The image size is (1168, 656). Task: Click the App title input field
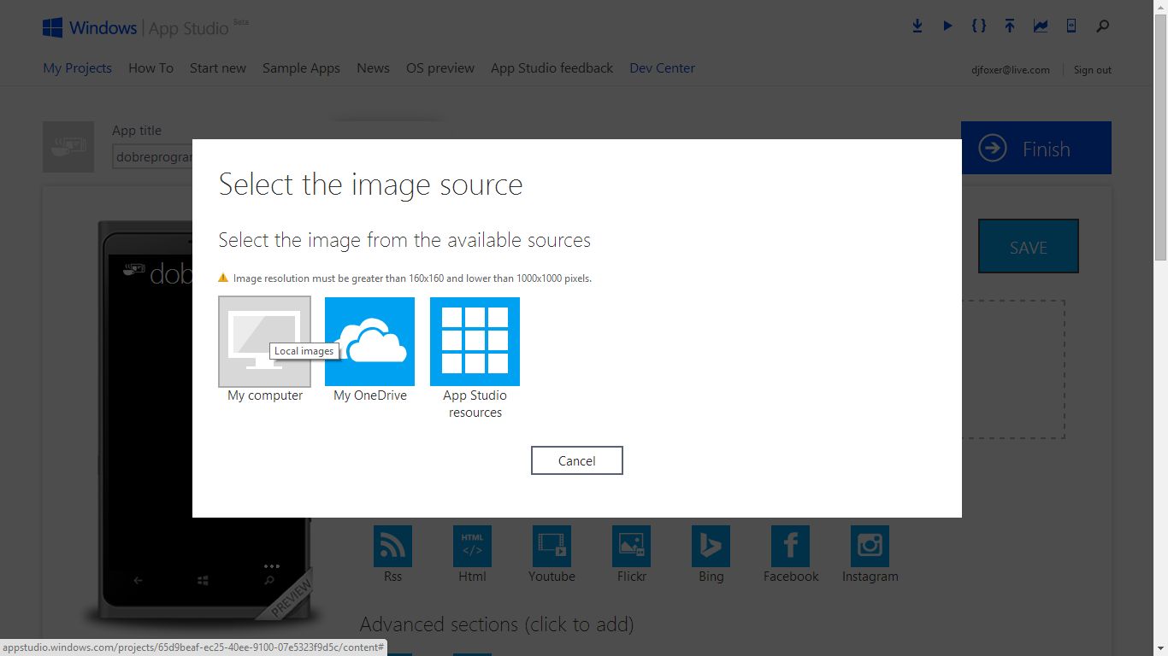click(152, 157)
